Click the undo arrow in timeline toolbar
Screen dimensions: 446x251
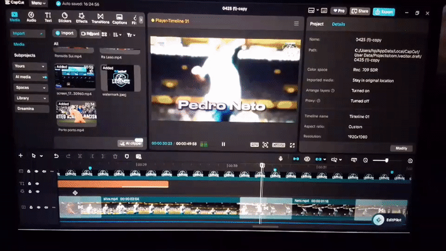pos(57,156)
